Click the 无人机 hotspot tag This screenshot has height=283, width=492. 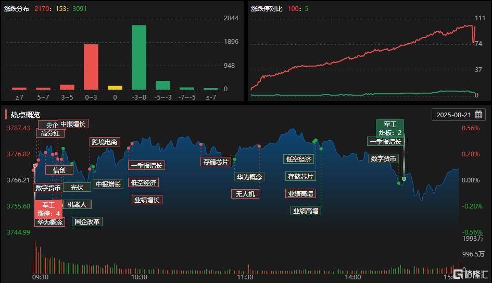pyautogui.click(x=245, y=194)
